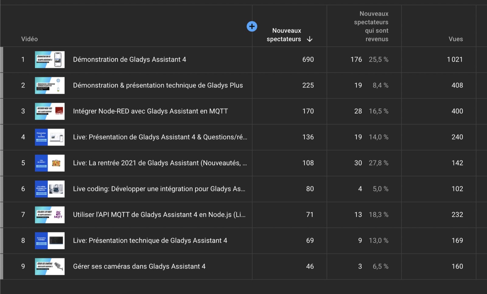Click the Node-RED video thumbnail
The image size is (487, 294).
tap(50, 111)
